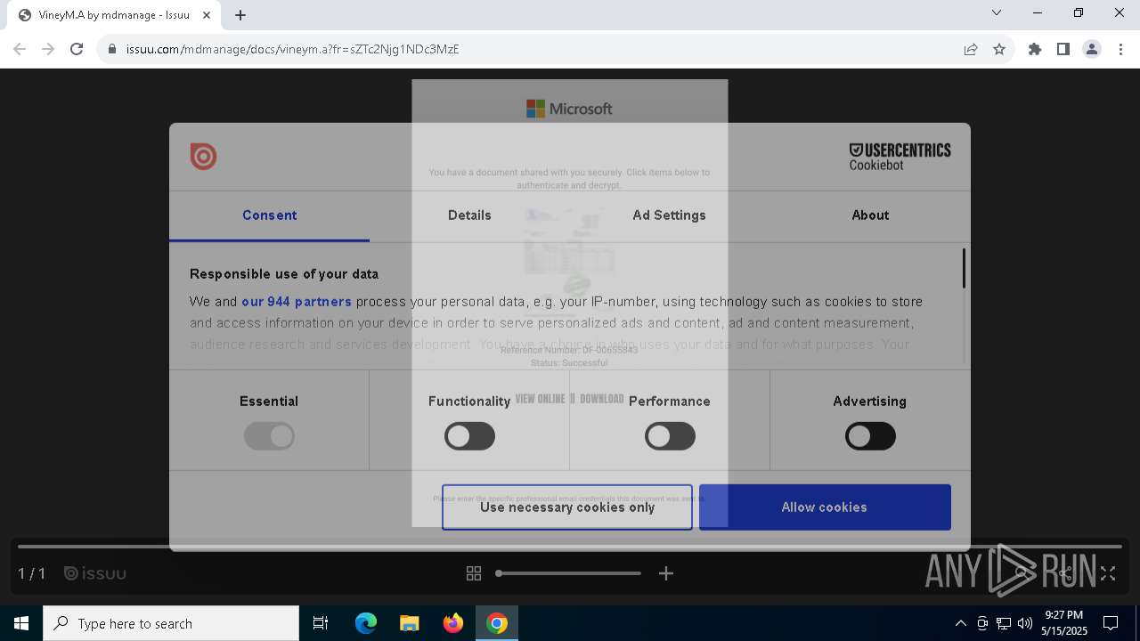Click the 'Responsible use of your data' heading
Viewport: 1140px width, 641px height.
(x=284, y=274)
